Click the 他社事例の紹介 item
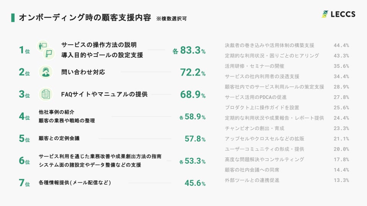This screenshot has height=206, width=367. pyautogui.click(x=57, y=112)
